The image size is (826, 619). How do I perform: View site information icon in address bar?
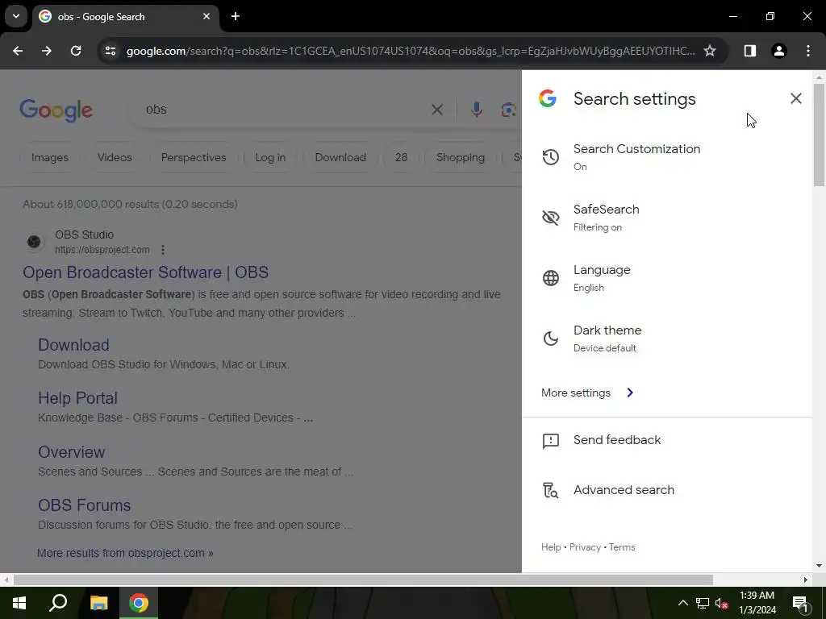(x=110, y=51)
